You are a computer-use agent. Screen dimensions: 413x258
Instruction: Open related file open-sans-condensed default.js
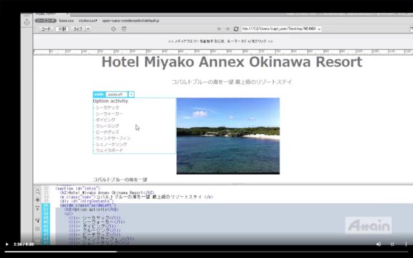click(130, 21)
